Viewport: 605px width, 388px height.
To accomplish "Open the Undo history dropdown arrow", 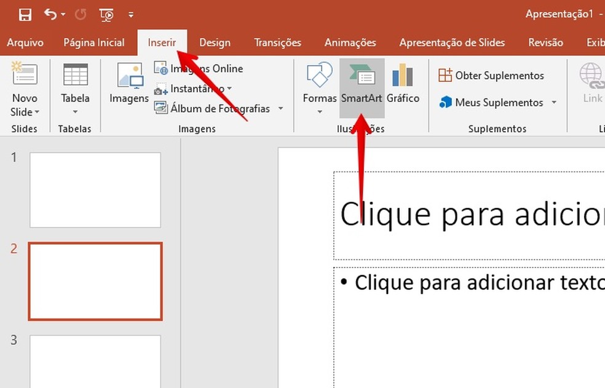I will point(63,15).
